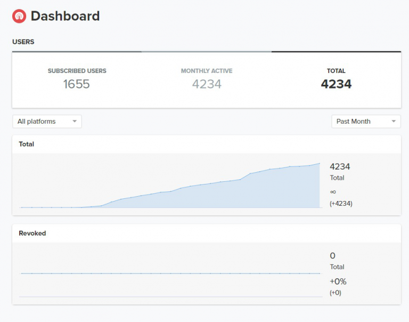Viewport: 409px width, 322px height.
Task: Click the +0% change in Revoked panel
Action: tap(338, 281)
